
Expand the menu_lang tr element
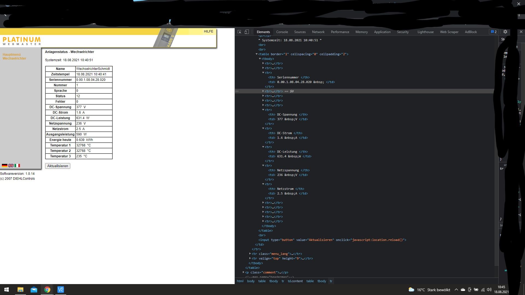[250, 254]
